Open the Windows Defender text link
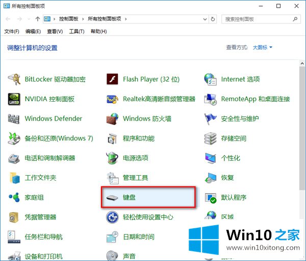The width and height of the screenshot is (306, 261). tap(54, 118)
